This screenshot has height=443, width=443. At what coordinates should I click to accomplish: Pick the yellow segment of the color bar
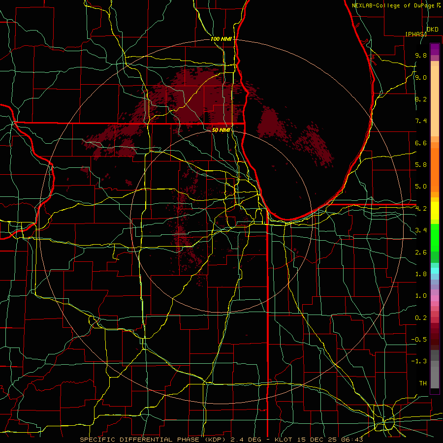(x=435, y=211)
